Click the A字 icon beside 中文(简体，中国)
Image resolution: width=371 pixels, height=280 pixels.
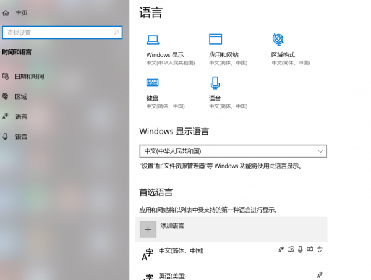(147, 255)
